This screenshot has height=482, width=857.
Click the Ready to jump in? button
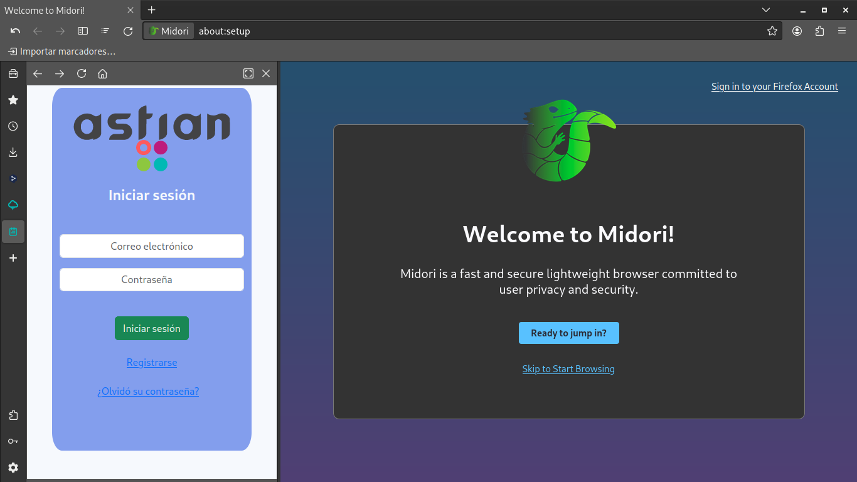(569, 333)
